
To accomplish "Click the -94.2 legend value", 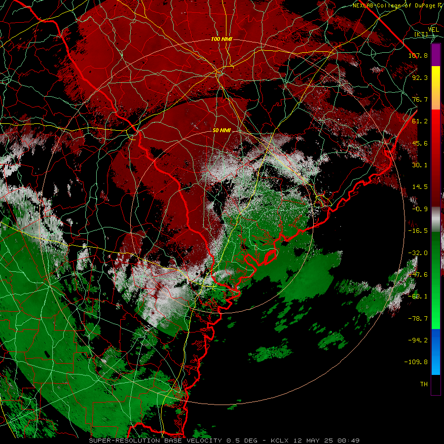I will [418, 340].
